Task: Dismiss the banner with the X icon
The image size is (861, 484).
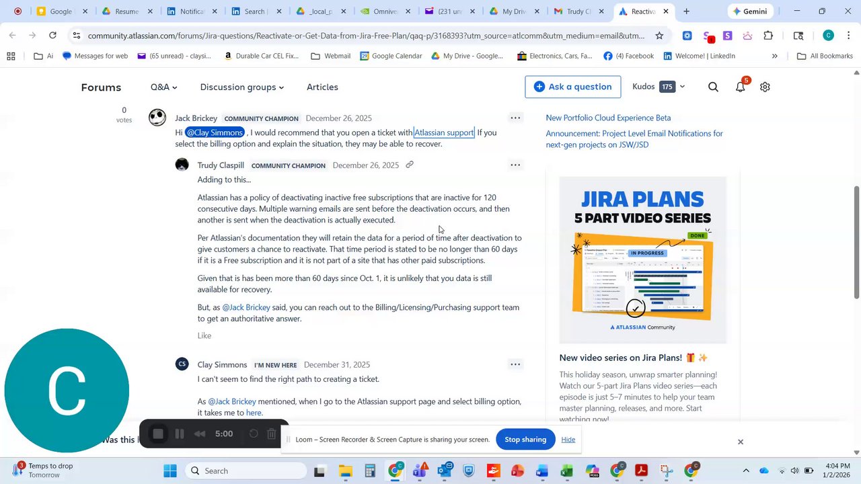Action: tap(741, 442)
